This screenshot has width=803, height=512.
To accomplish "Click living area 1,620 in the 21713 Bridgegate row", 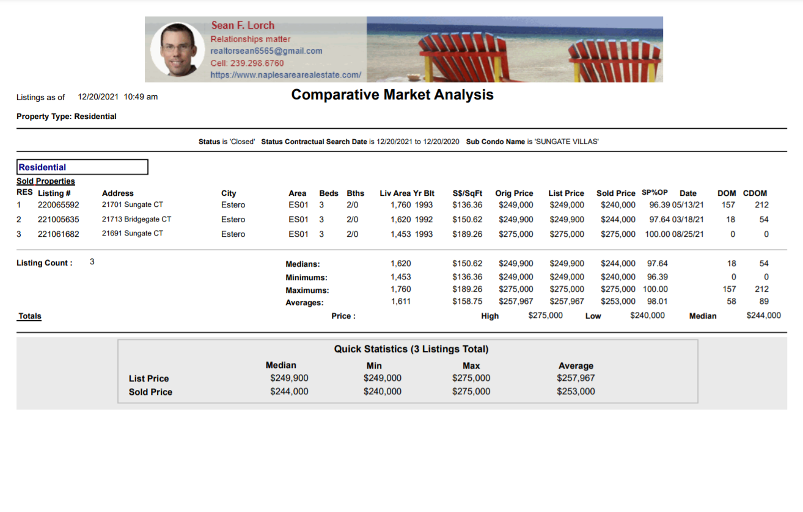I will [401, 220].
